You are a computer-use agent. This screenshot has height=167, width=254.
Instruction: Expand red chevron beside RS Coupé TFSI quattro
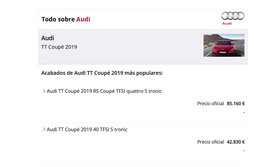pyautogui.click(x=44, y=91)
